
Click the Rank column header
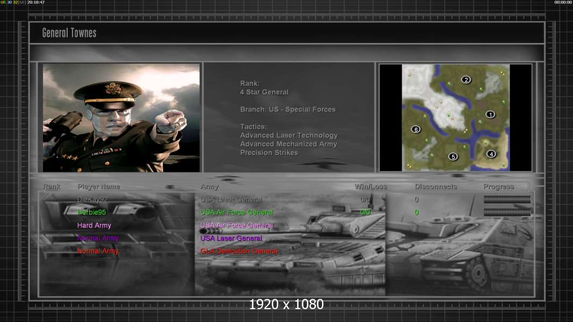[52, 186]
